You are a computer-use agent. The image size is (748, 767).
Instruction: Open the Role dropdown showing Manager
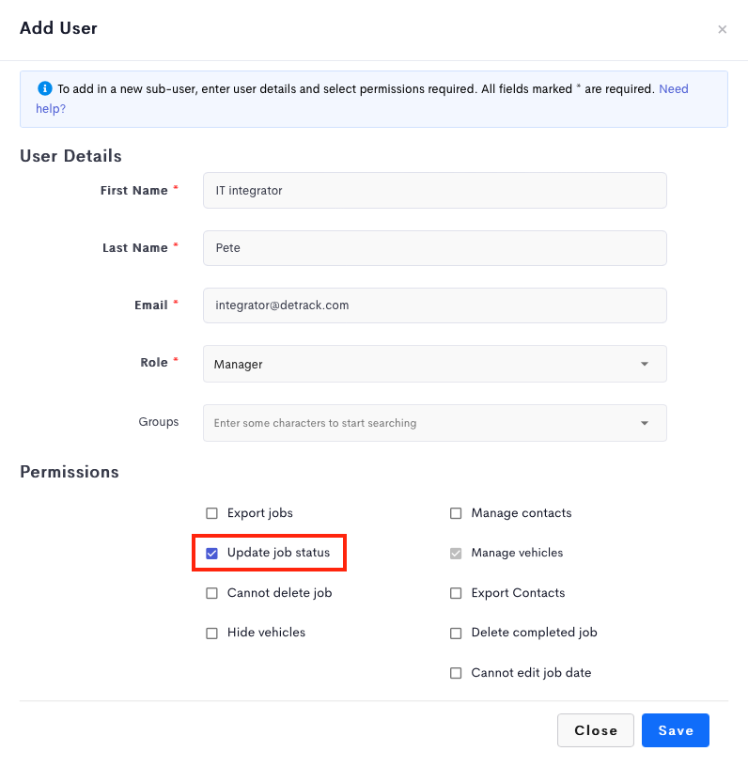435,364
